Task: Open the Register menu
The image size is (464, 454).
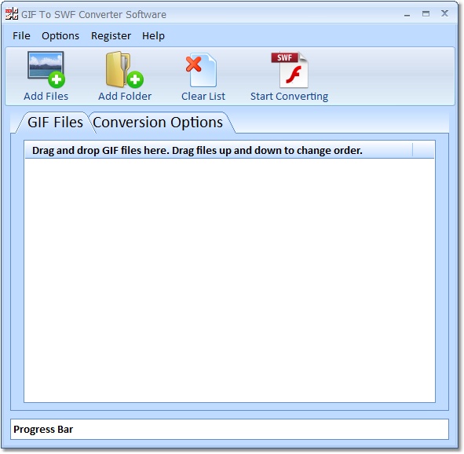Action: tap(111, 36)
